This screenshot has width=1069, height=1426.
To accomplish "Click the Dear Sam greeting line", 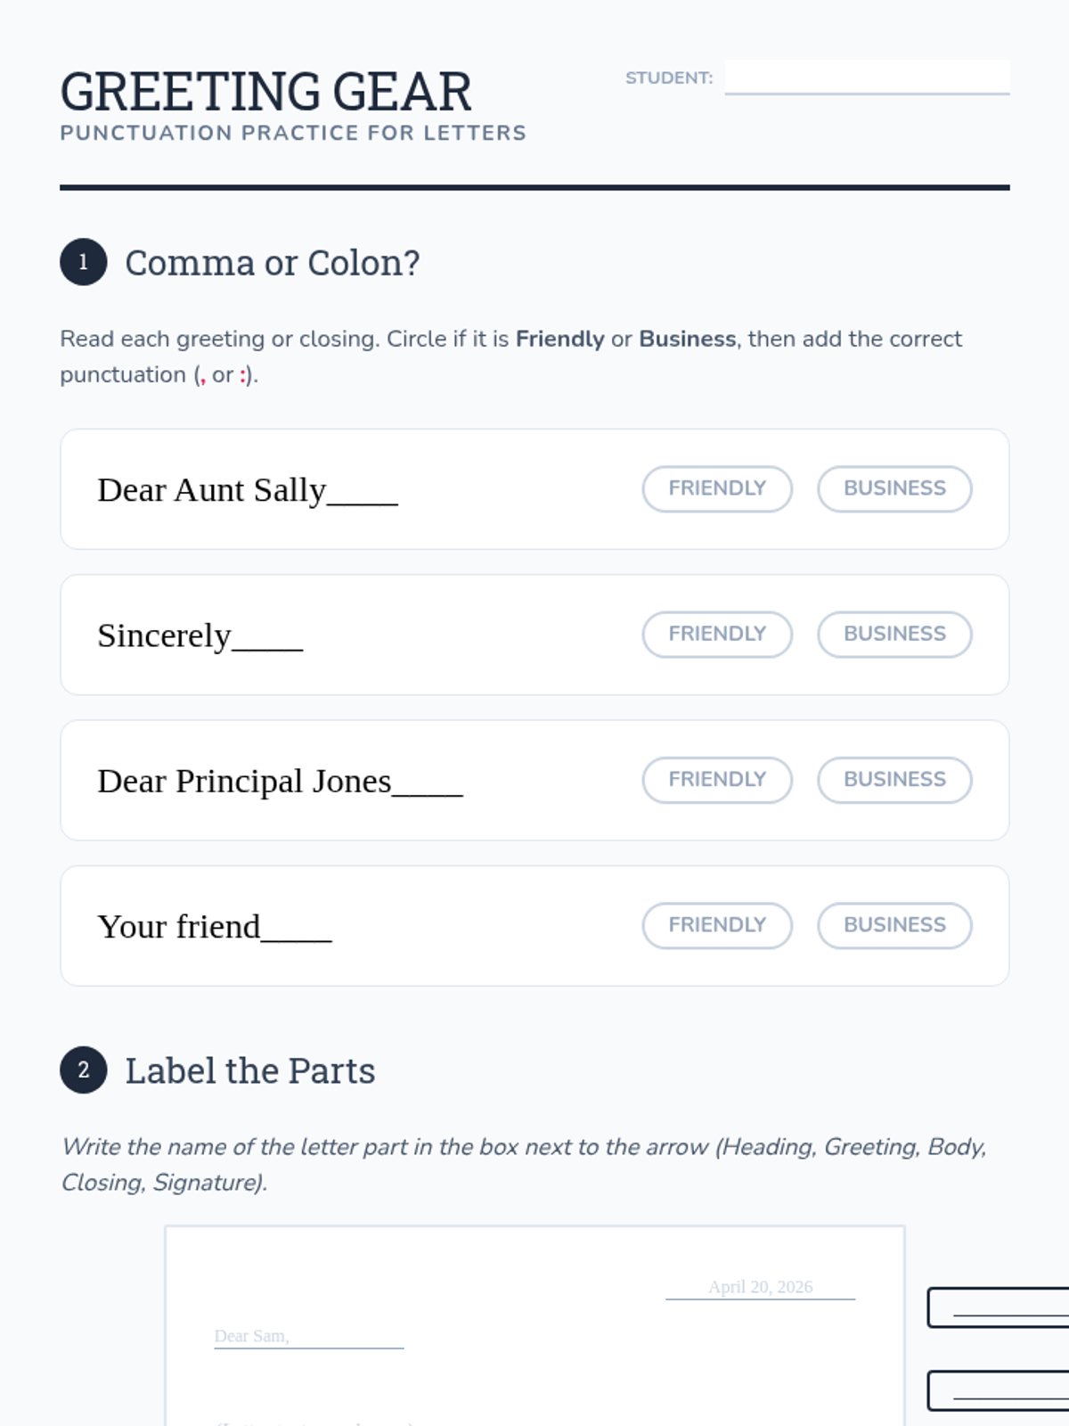I will [309, 1336].
